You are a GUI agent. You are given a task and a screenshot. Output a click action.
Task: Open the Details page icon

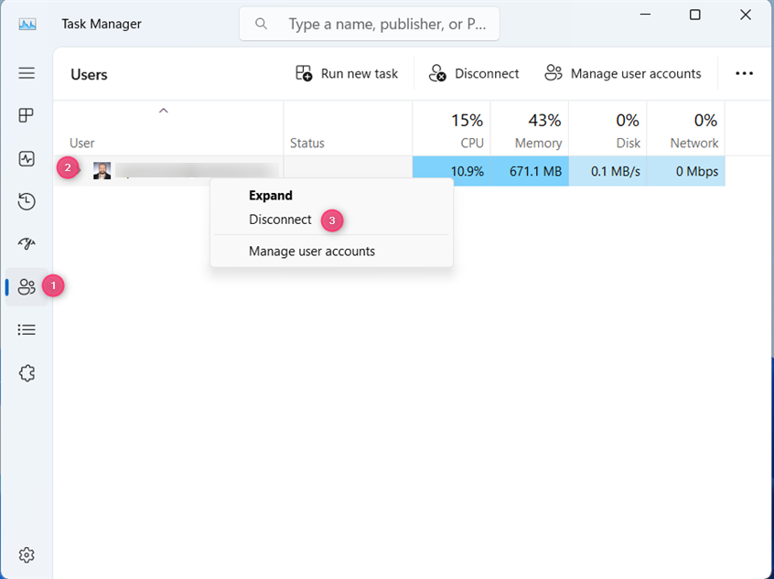[x=27, y=329]
